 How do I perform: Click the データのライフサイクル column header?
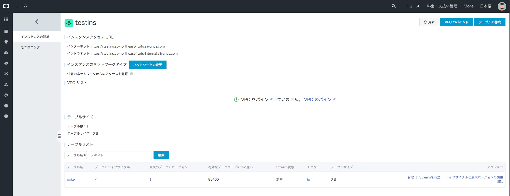coord(112,167)
